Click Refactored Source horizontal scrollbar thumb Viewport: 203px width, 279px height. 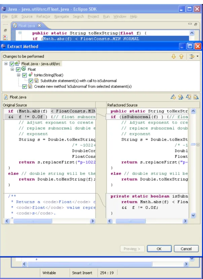click(x=131, y=221)
